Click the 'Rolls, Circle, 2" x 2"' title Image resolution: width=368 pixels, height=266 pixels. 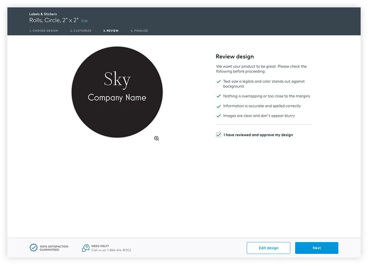point(54,20)
